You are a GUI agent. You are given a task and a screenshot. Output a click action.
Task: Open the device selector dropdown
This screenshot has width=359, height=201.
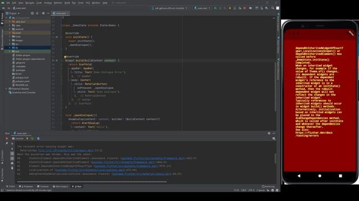169,8
